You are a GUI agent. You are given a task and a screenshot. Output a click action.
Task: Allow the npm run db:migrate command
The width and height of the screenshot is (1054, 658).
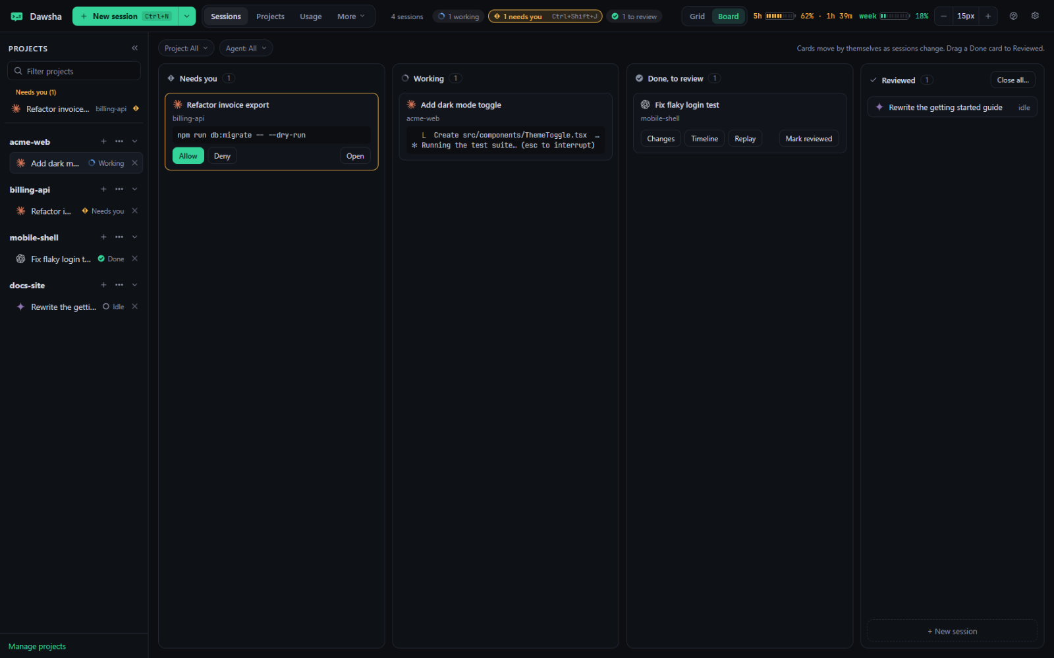(x=188, y=156)
